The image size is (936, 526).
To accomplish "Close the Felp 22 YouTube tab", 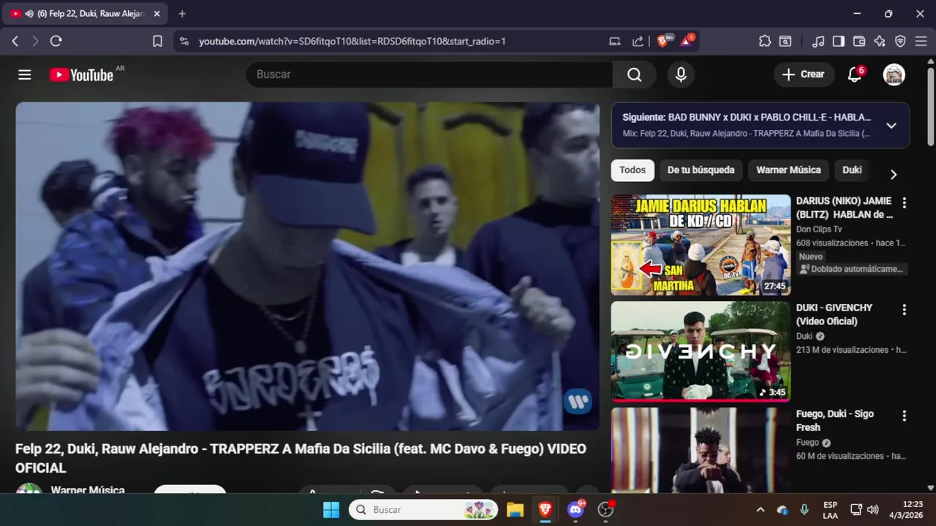I will coord(156,14).
